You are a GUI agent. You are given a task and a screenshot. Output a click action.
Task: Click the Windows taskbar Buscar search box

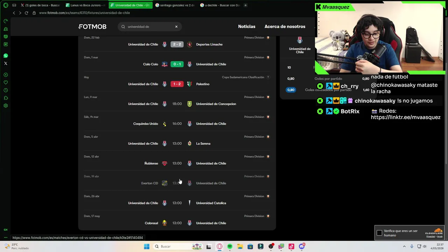pos(177,246)
